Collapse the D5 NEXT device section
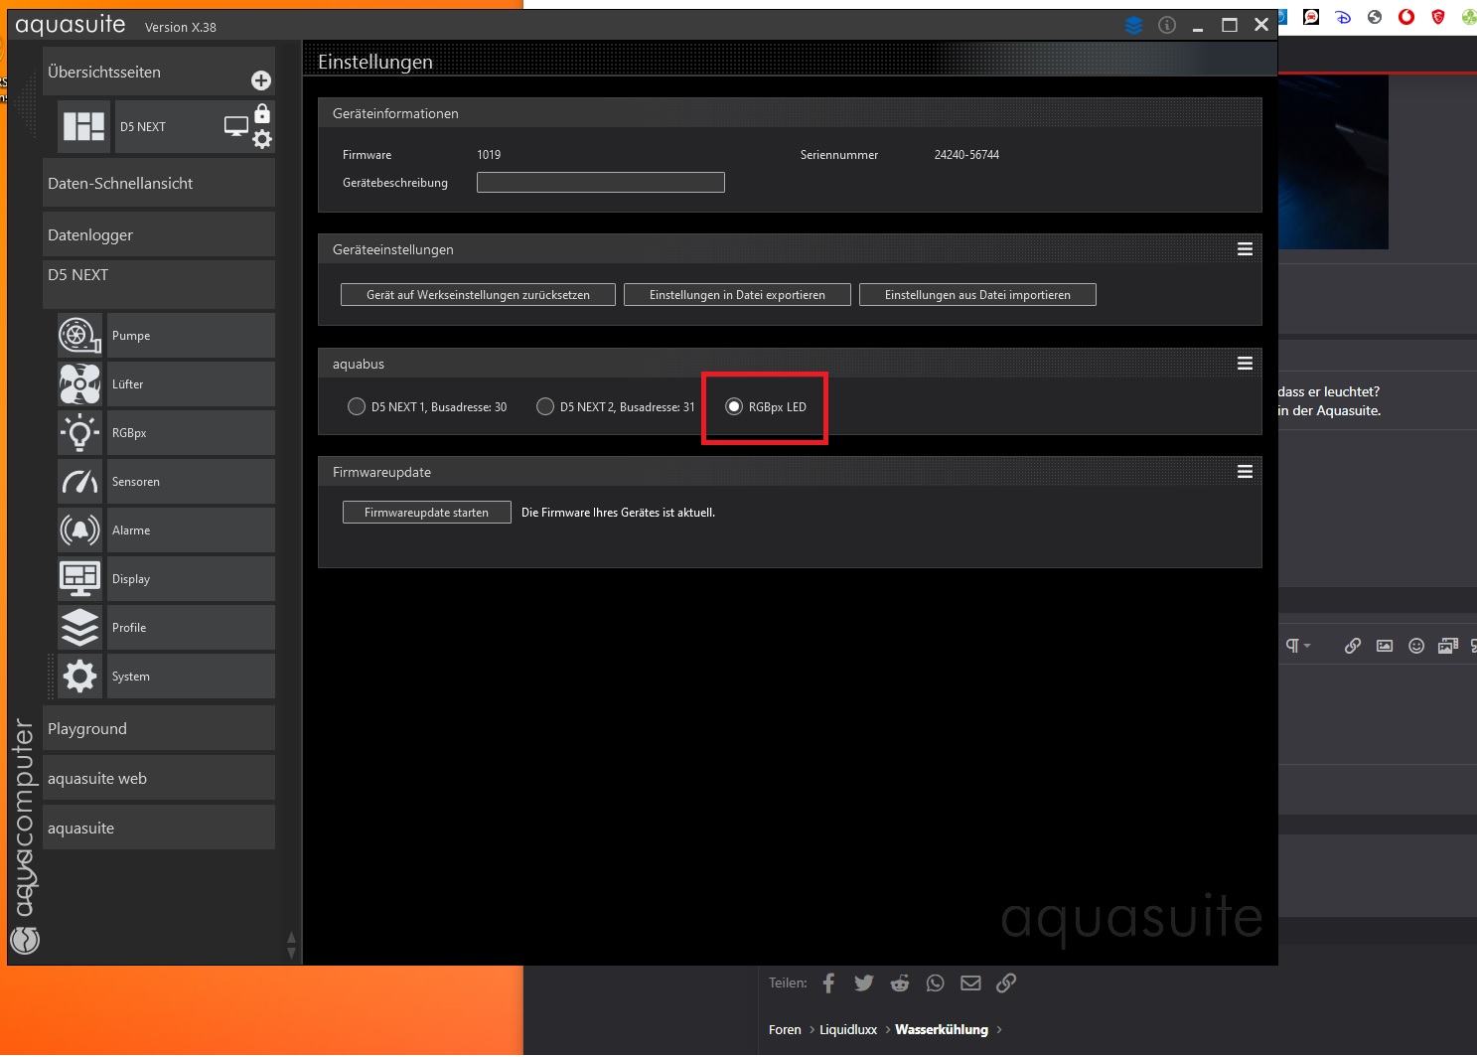The height and width of the screenshot is (1057, 1477). pyautogui.click(x=159, y=284)
